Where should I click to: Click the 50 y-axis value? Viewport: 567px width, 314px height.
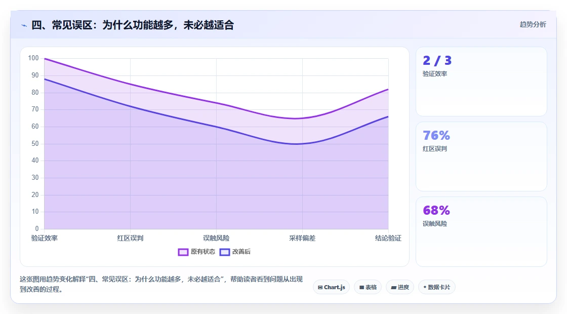click(x=35, y=144)
